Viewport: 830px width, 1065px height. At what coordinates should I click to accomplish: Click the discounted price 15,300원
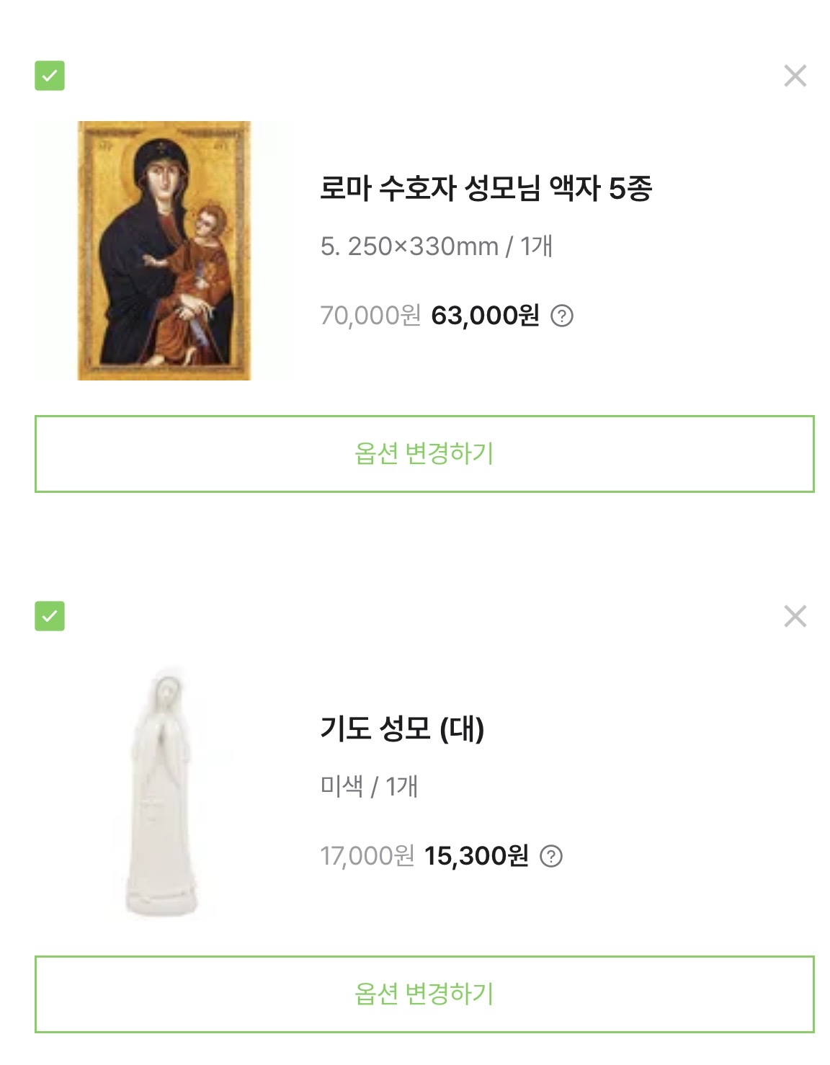click(x=476, y=856)
